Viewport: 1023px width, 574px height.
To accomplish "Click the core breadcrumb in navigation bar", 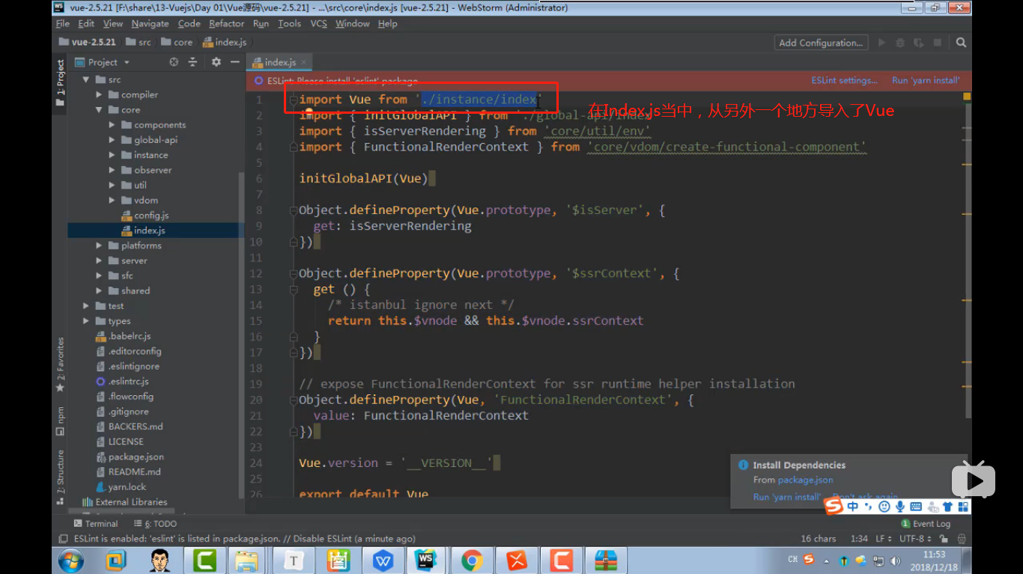I will (177, 43).
